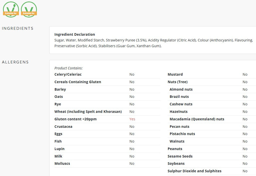256x176 pixels.
Task: Click the Molluscs allergen label
Action: pyautogui.click(x=62, y=164)
